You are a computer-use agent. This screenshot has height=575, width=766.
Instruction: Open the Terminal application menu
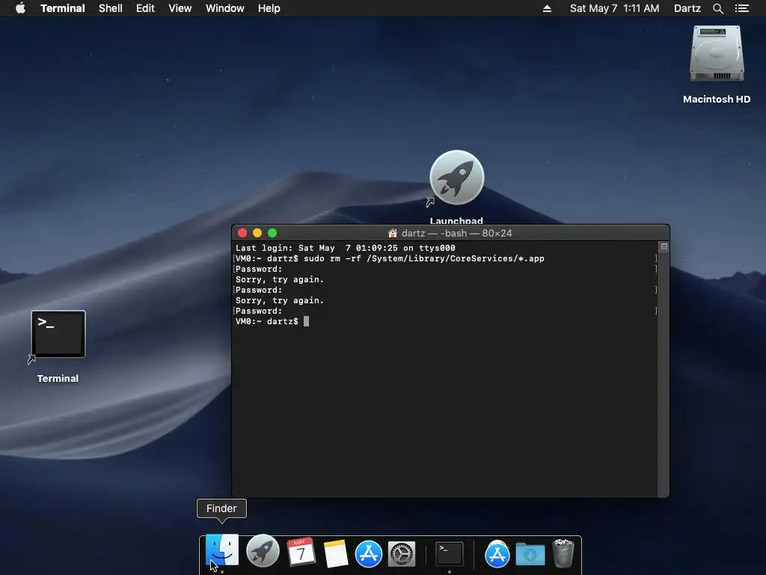pos(63,8)
